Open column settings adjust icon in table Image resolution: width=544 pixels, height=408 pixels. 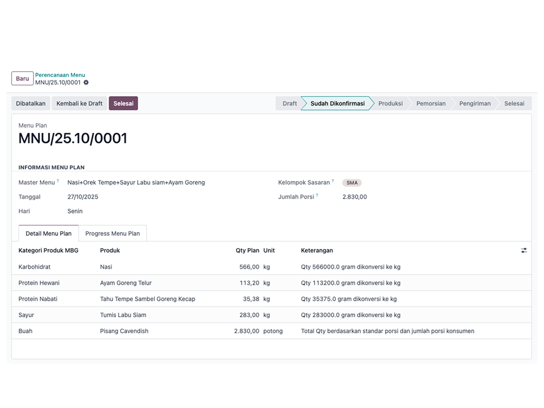(x=524, y=250)
